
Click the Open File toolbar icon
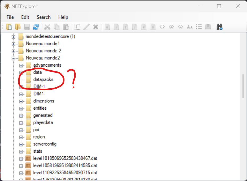click(x=9, y=27)
